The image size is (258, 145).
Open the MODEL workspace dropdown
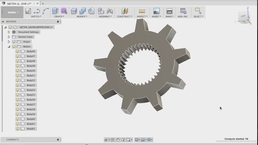12,12
